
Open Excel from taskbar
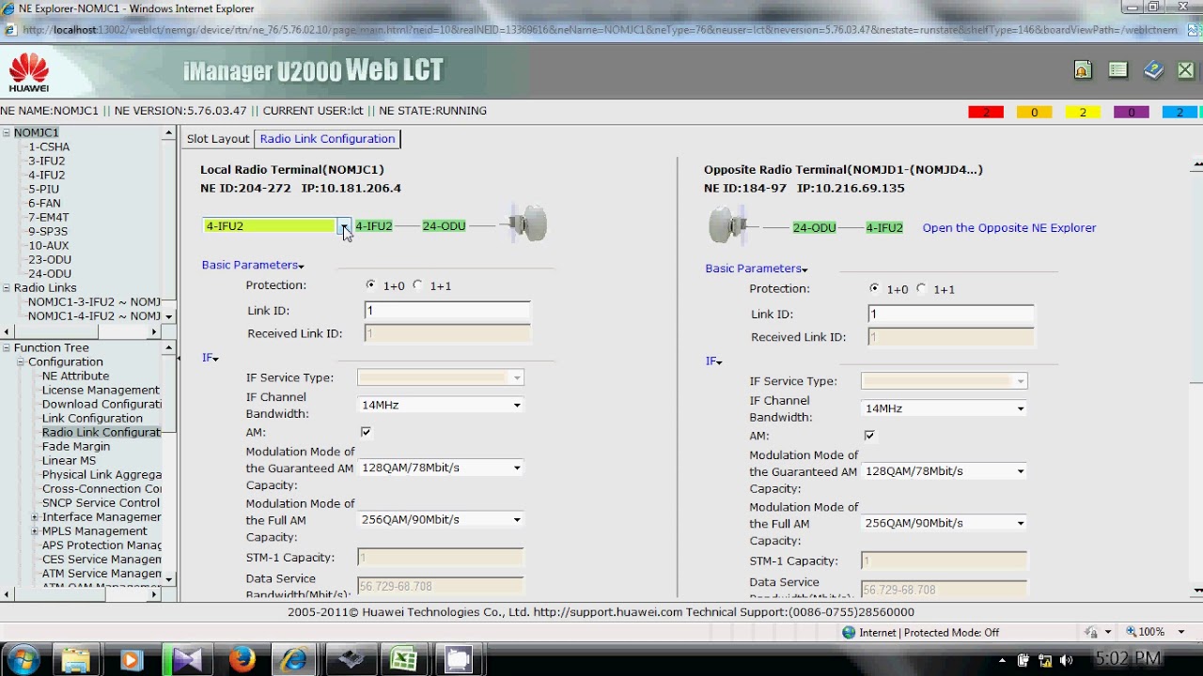[404, 660]
